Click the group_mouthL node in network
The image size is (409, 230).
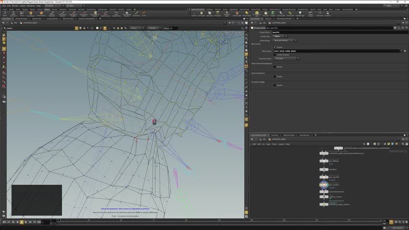coord(324,184)
